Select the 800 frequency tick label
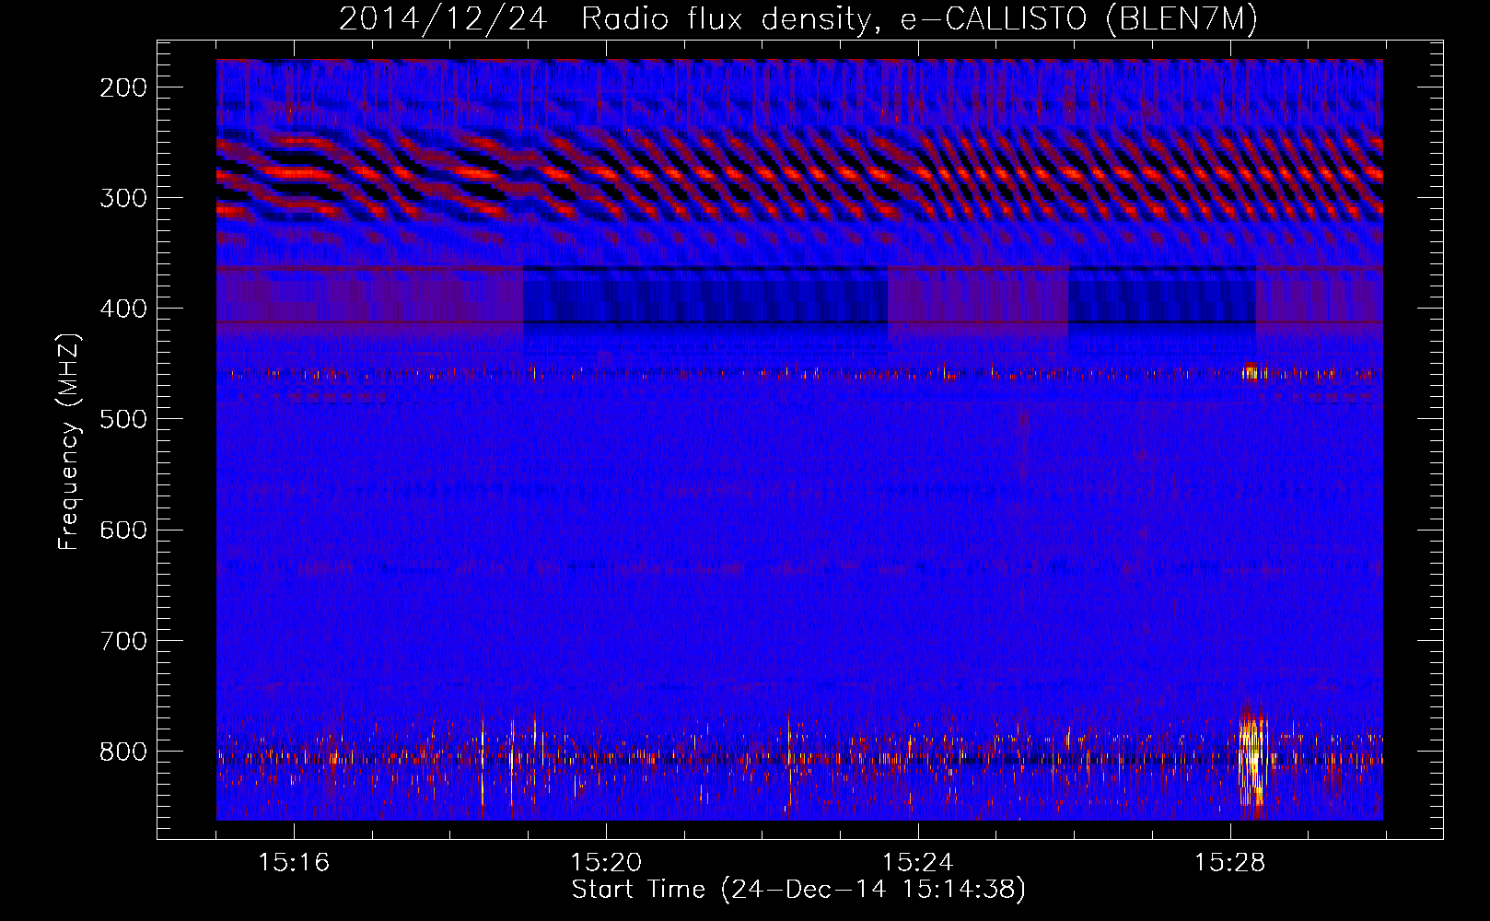Image resolution: width=1490 pixels, height=921 pixels. click(123, 751)
